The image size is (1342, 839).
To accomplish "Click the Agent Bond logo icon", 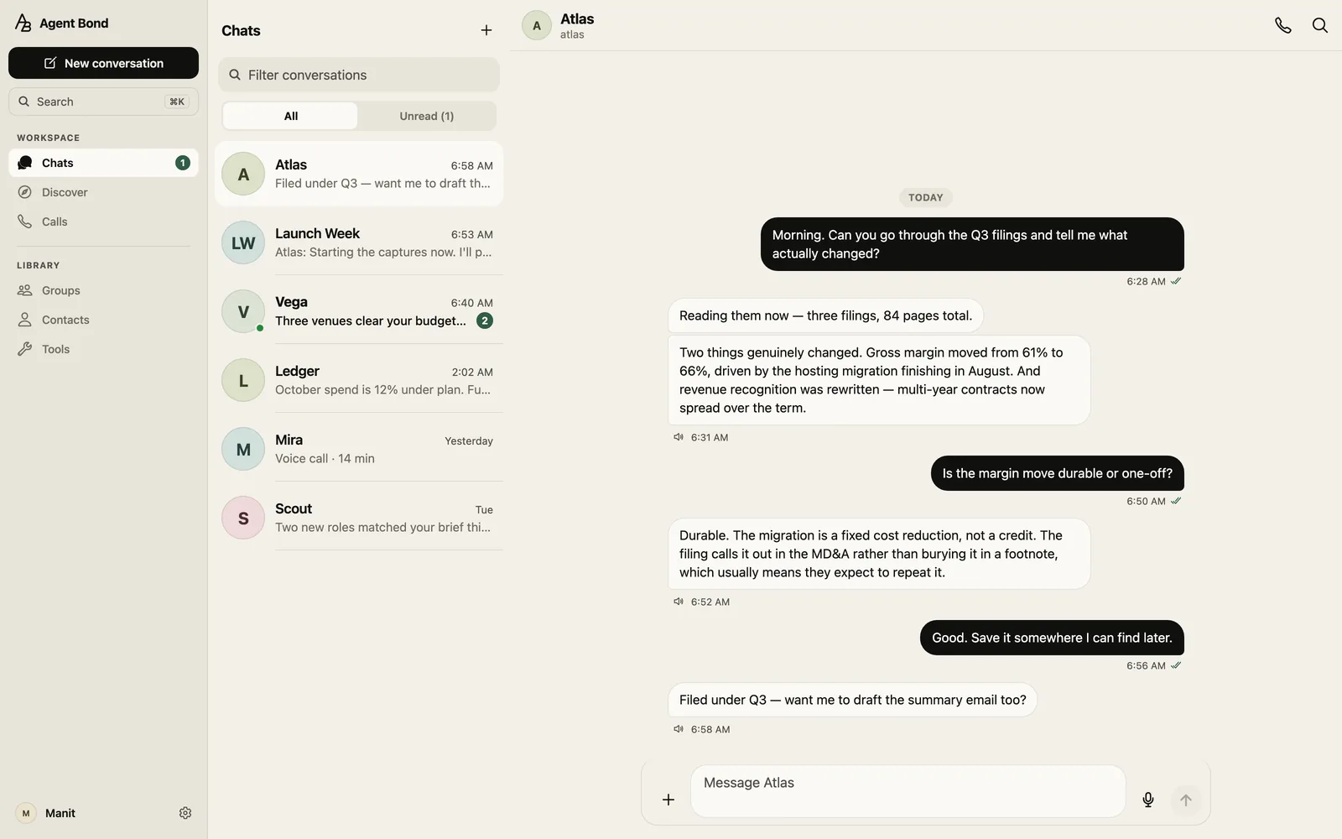I will 23,23.
